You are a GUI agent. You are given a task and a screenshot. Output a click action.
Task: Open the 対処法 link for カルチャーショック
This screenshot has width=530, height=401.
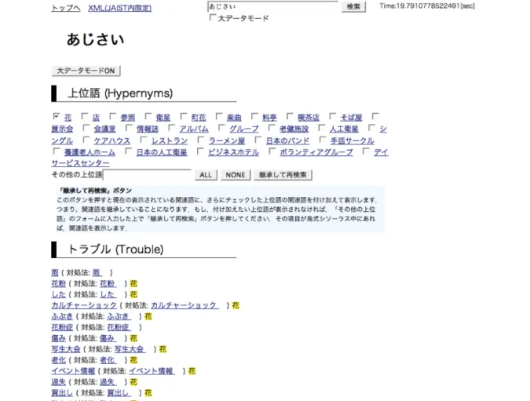click(x=185, y=305)
